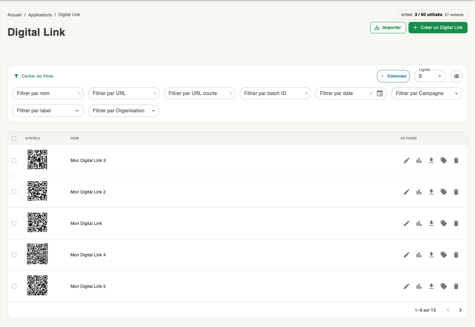This screenshot has height=327, width=475.
Task: Open QR preview of Mon Digital Link 5
Action: pyautogui.click(x=37, y=285)
